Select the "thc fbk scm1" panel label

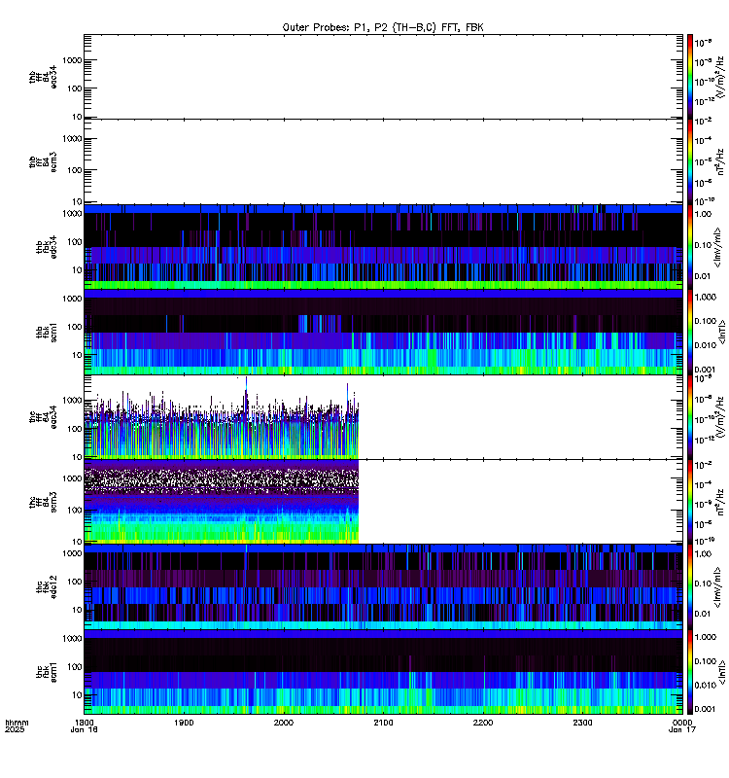(x=47, y=672)
